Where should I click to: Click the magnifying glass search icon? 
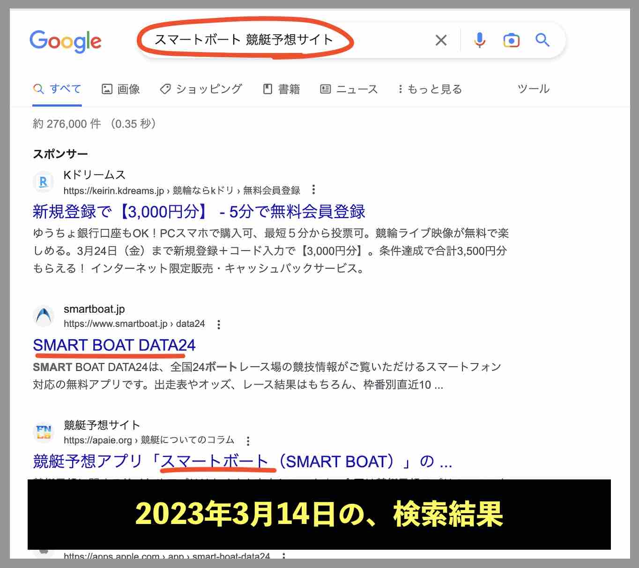click(542, 40)
